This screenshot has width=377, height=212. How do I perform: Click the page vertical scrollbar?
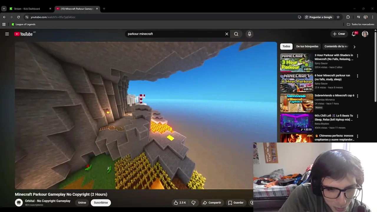point(375,66)
